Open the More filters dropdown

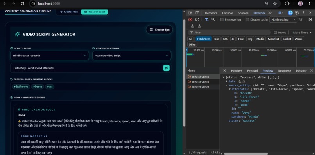tap(302, 32)
